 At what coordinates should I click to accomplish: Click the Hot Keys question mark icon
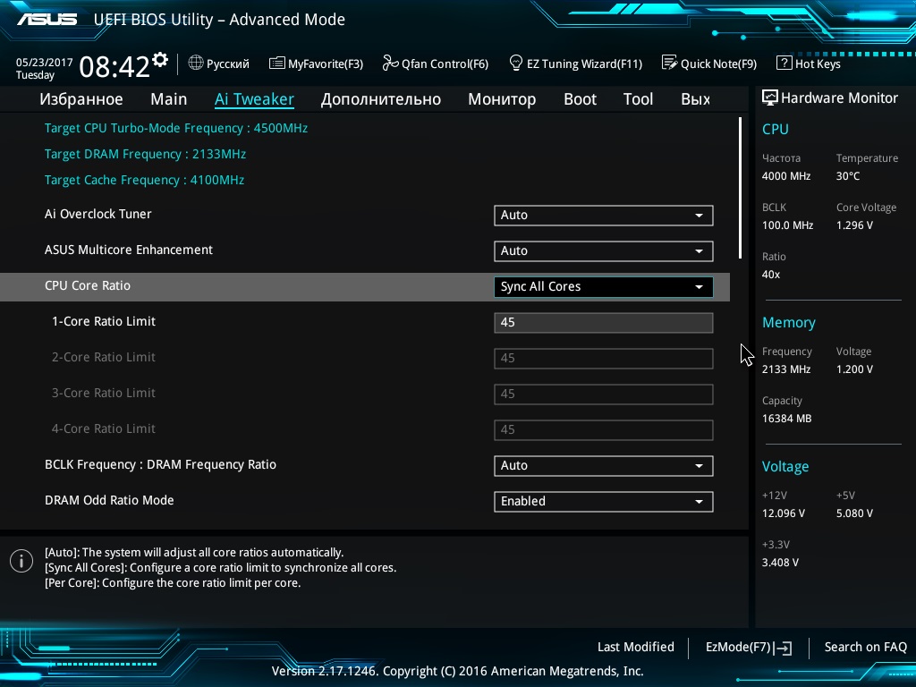(784, 63)
